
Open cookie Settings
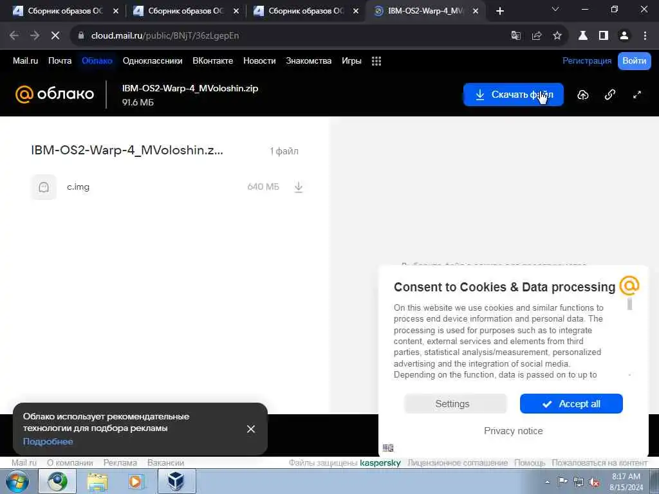[x=455, y=404]
